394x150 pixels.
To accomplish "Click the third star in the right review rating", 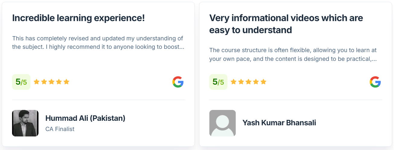I will (x=249, y=82).
